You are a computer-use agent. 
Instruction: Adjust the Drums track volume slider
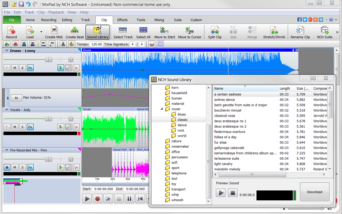pyautogui.click(x=48, y=60)
